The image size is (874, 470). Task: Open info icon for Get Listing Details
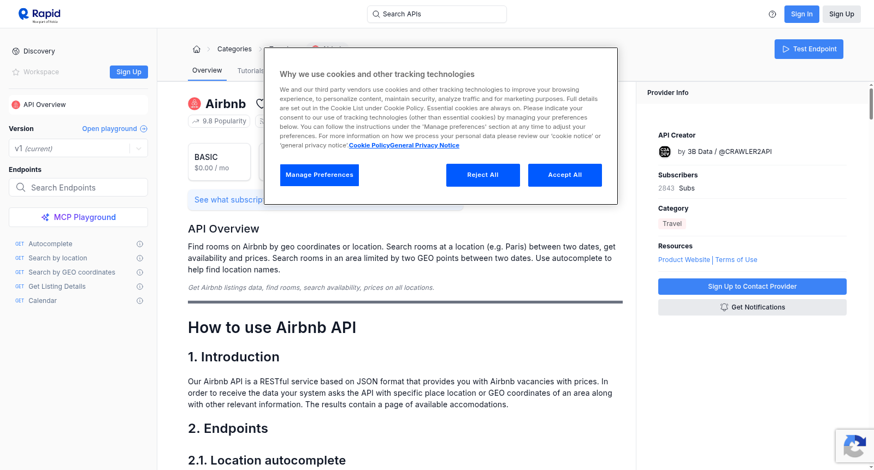pos(140,287)
